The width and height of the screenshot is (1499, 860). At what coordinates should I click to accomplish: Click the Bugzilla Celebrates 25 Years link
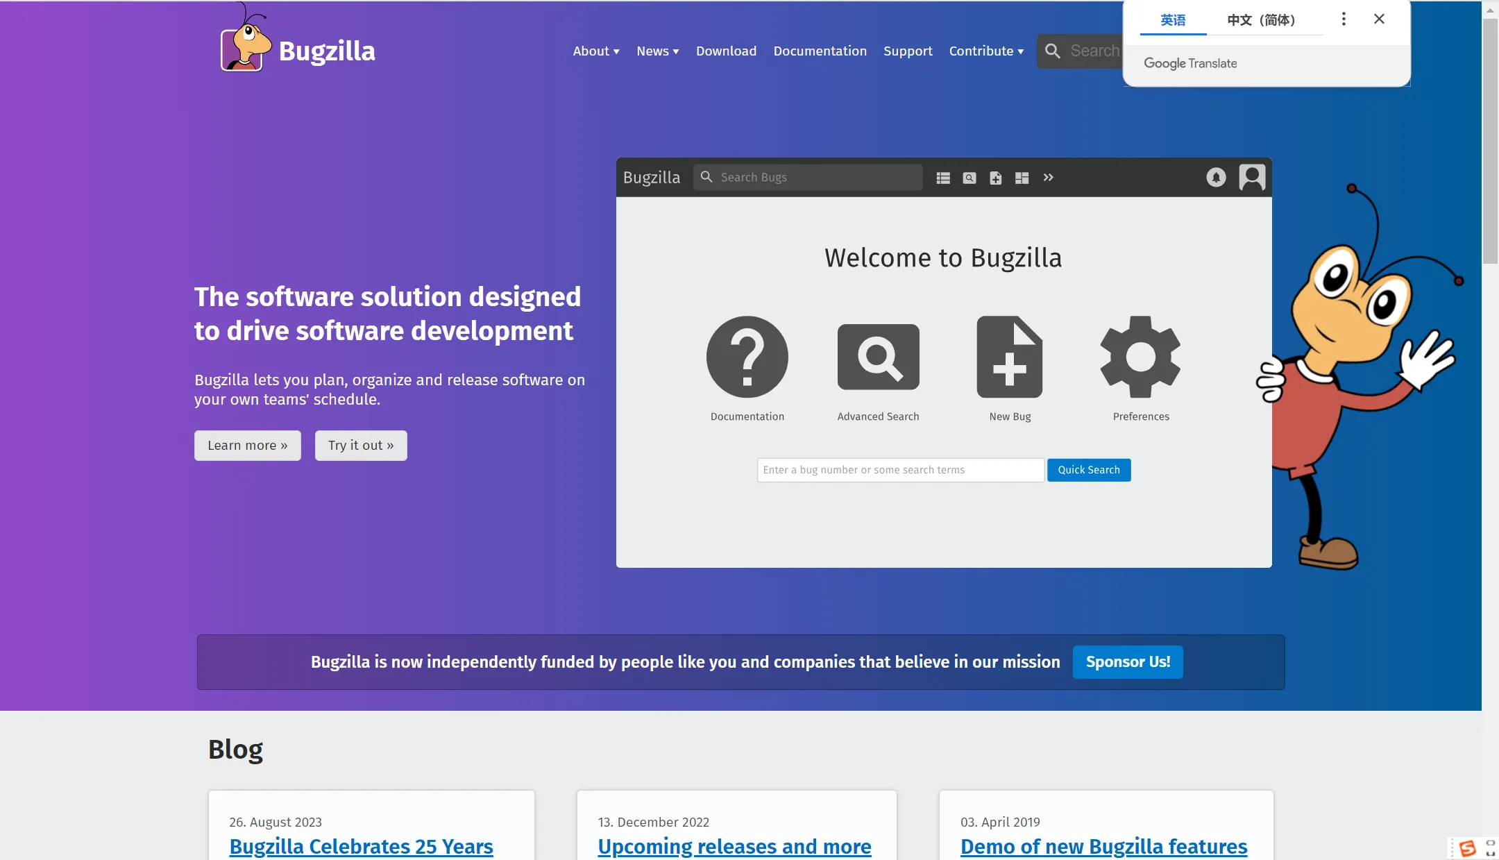[360, 845]
